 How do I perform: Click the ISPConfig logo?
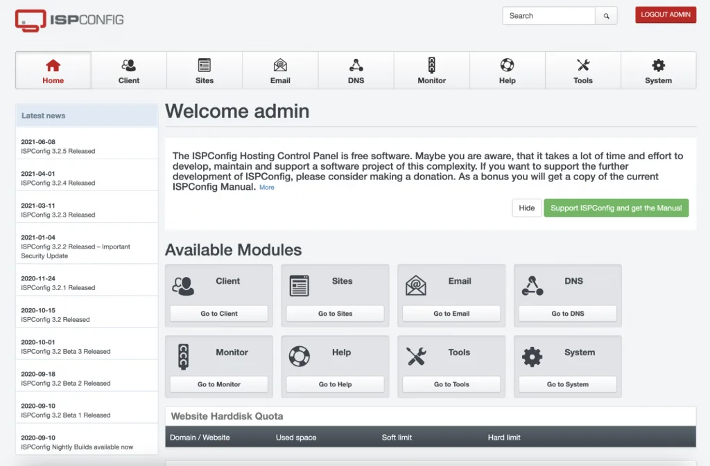[69, 20]
